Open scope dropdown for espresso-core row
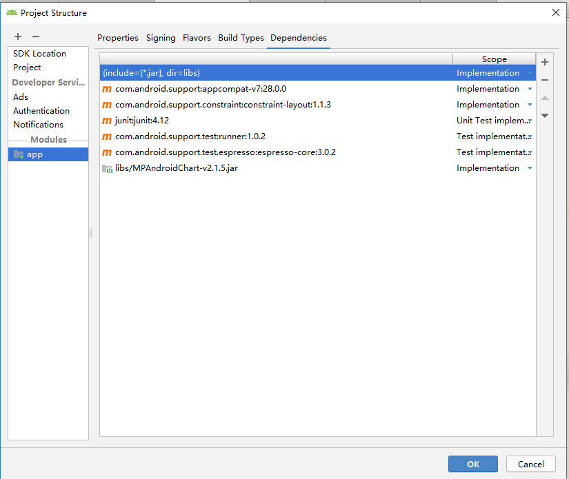Image resolution: width=569 pixels, height=479 pixels. click(x=530, y=152)
